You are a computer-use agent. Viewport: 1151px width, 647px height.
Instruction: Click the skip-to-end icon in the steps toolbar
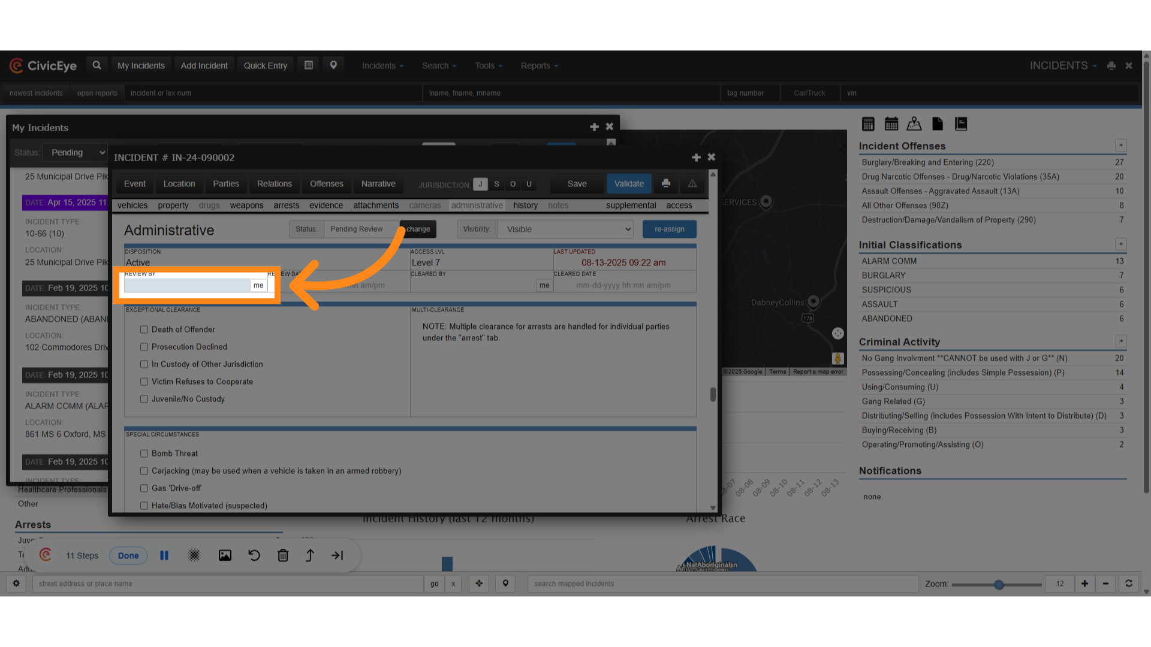point(338,555)
